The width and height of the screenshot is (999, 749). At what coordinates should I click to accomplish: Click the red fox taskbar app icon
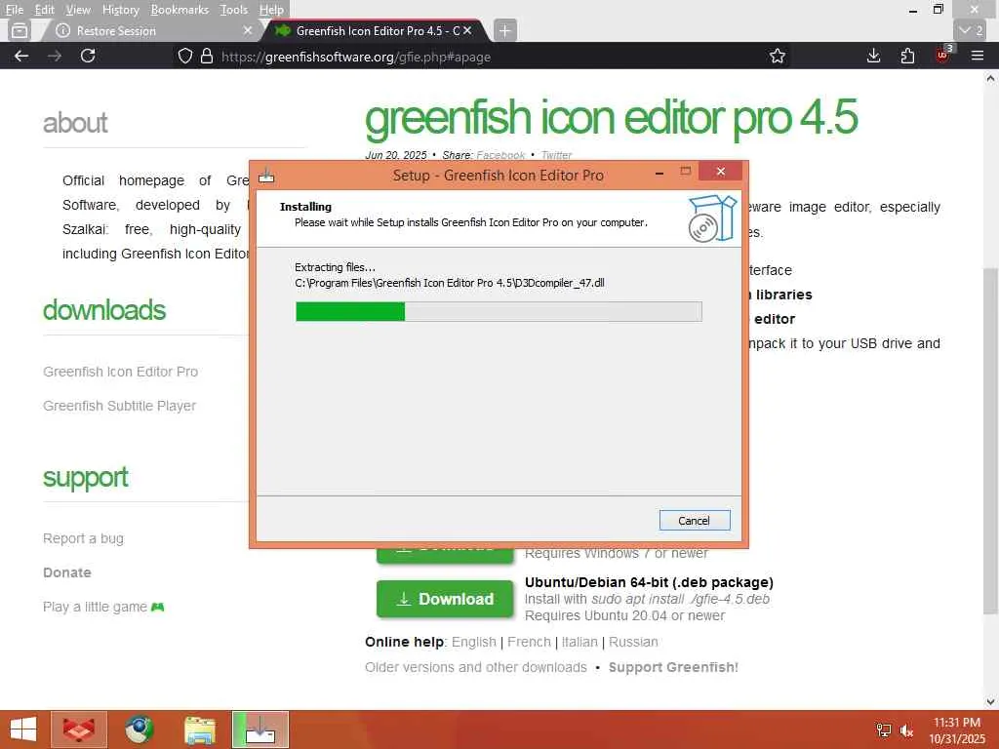[x=79, y=729]
